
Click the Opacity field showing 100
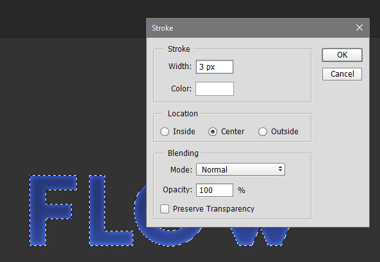215,190
